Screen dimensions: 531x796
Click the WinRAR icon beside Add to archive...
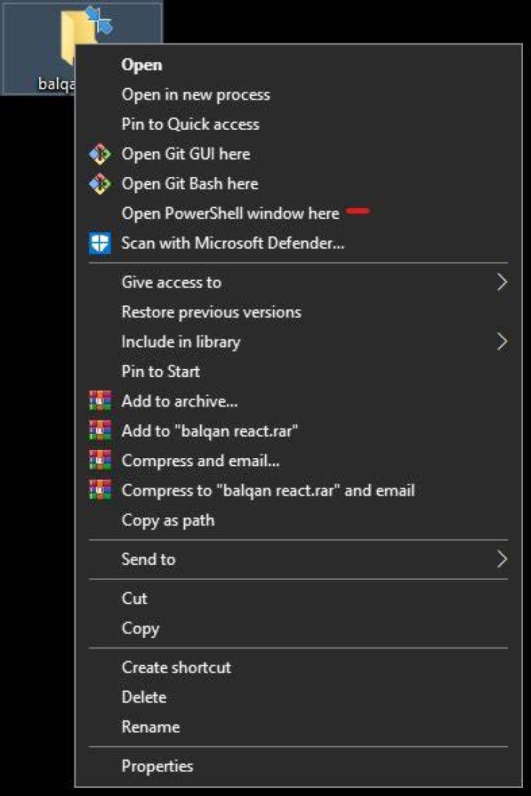[100, 401]
